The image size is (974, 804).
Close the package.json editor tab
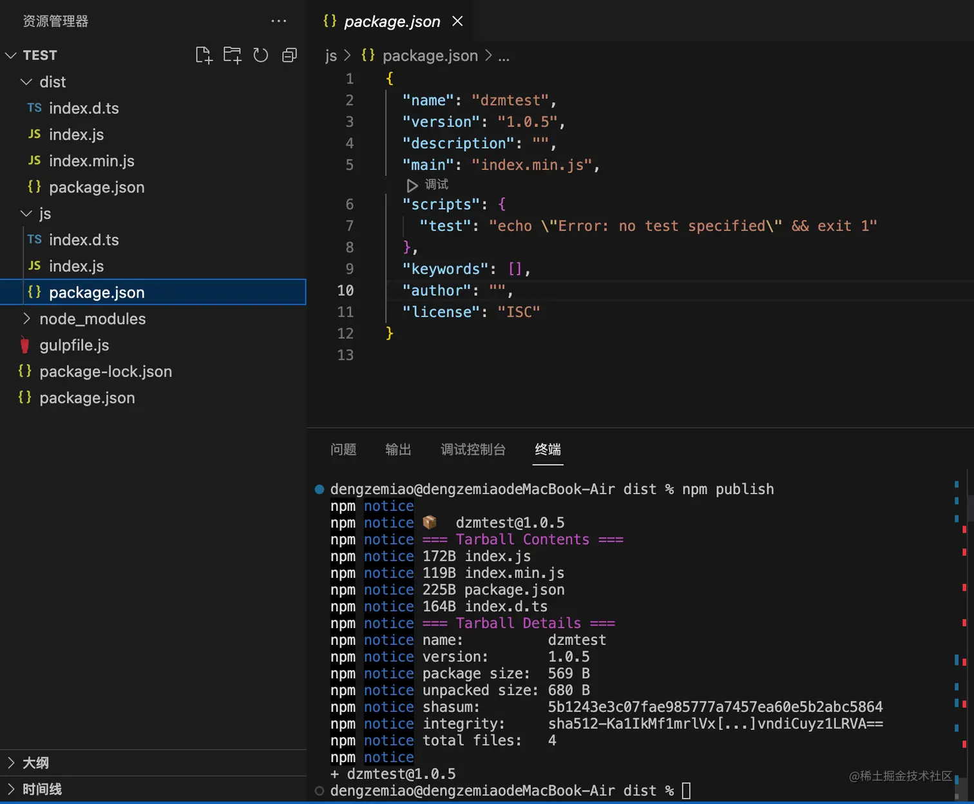pyautogui.click(x=457, y=21)
